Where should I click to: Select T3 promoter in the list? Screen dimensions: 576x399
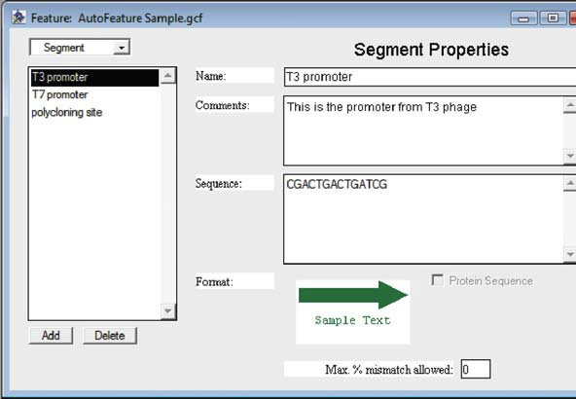(x=94, y=77)
